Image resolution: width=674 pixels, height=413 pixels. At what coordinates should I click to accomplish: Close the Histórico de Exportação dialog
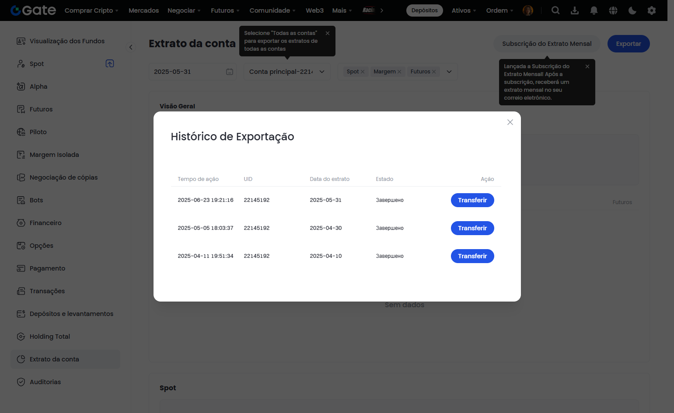(510, 122)
